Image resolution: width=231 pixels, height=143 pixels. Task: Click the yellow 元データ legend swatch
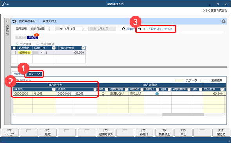pos(179,80)
